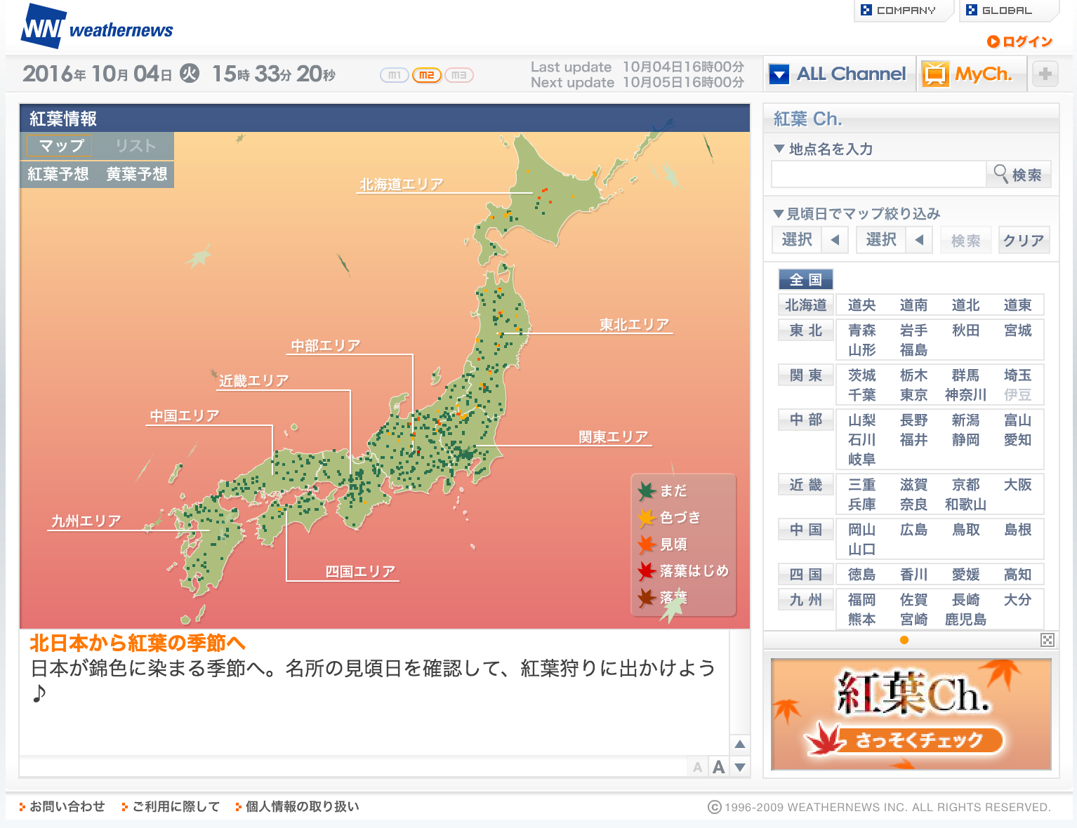Click the 京都 prefecture link

(965, 485)
